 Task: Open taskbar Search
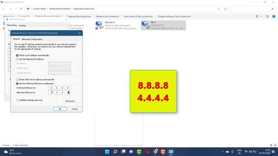[x=115, y=152]
